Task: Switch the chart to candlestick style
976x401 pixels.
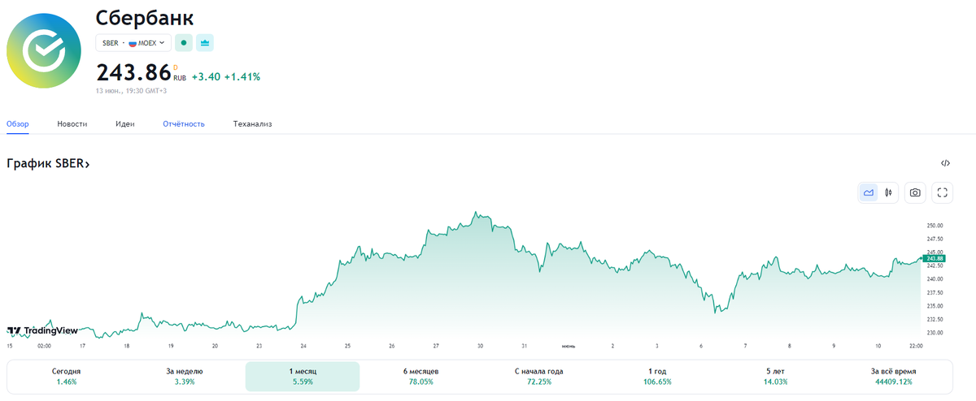Action: 888,192
